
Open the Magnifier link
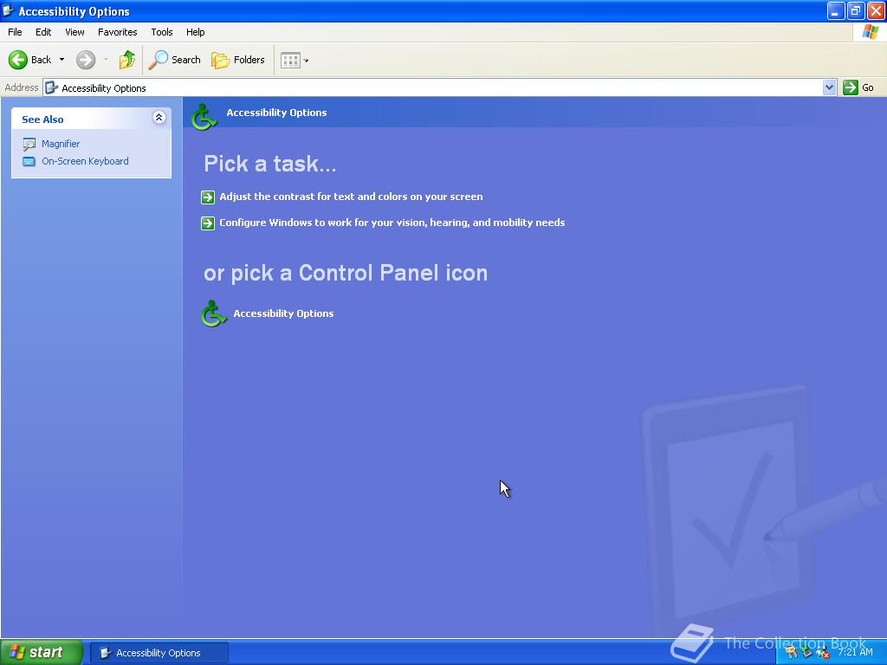pos(61,144)
